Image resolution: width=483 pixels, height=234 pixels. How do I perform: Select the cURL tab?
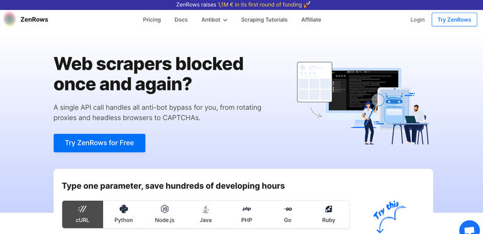point(82,215)
